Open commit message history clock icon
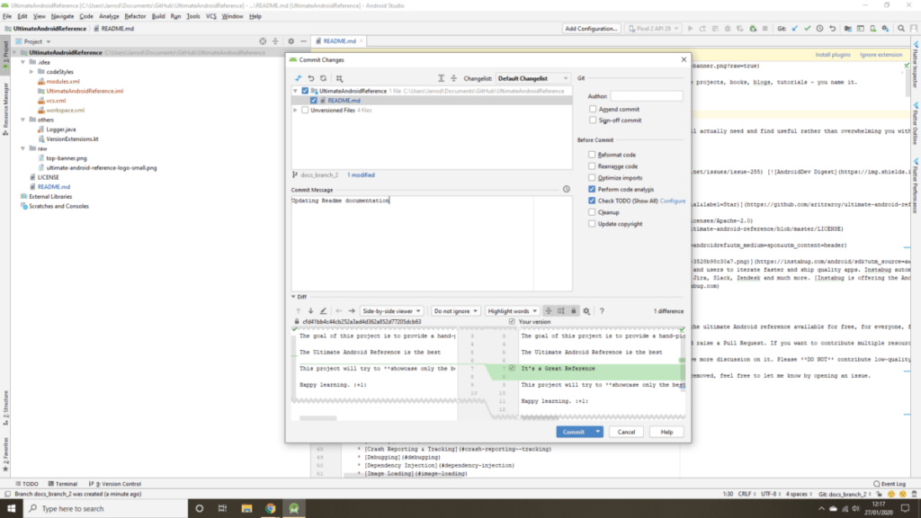 tap(566, 190)
